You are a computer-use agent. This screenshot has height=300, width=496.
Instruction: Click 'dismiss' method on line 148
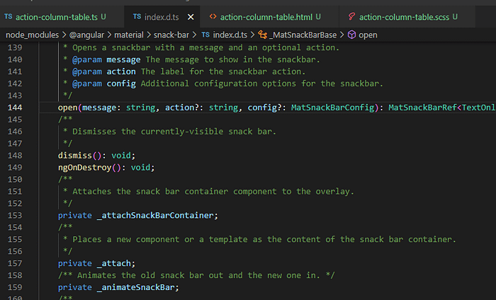74,156
